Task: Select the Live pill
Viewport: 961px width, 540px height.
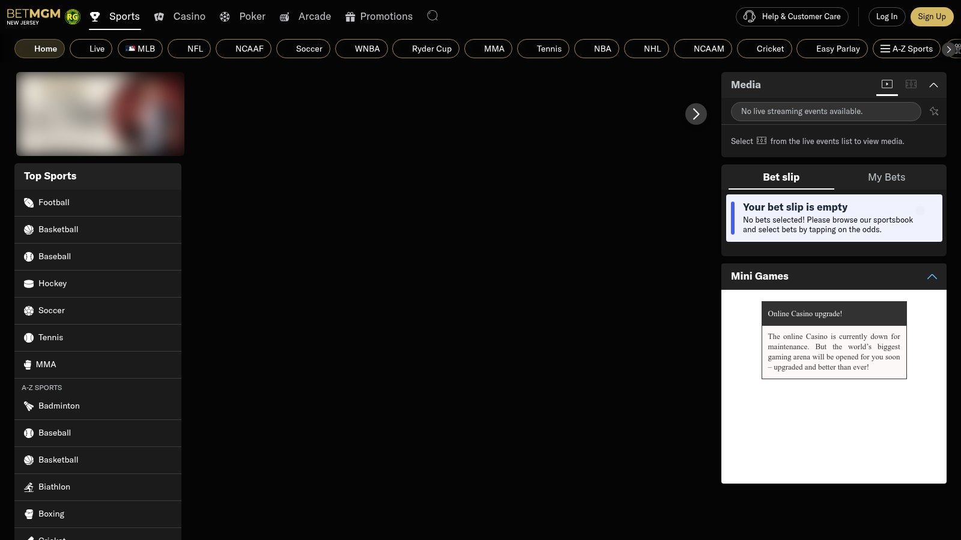Action: pyautogui.click(x=91, y=49)
